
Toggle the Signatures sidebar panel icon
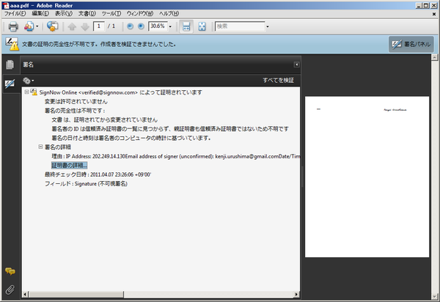tap(10, 84)
